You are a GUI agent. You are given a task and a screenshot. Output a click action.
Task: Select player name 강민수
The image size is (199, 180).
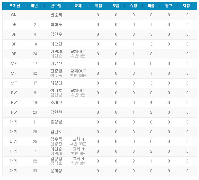[56, 34]
